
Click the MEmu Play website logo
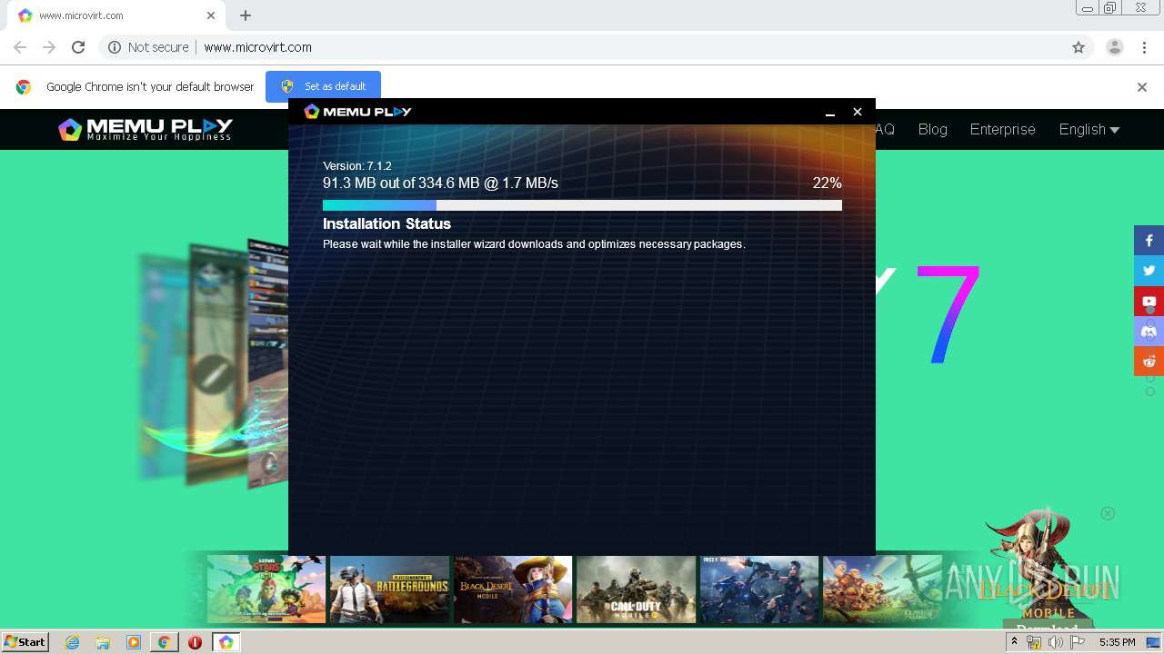click(145, 129)
